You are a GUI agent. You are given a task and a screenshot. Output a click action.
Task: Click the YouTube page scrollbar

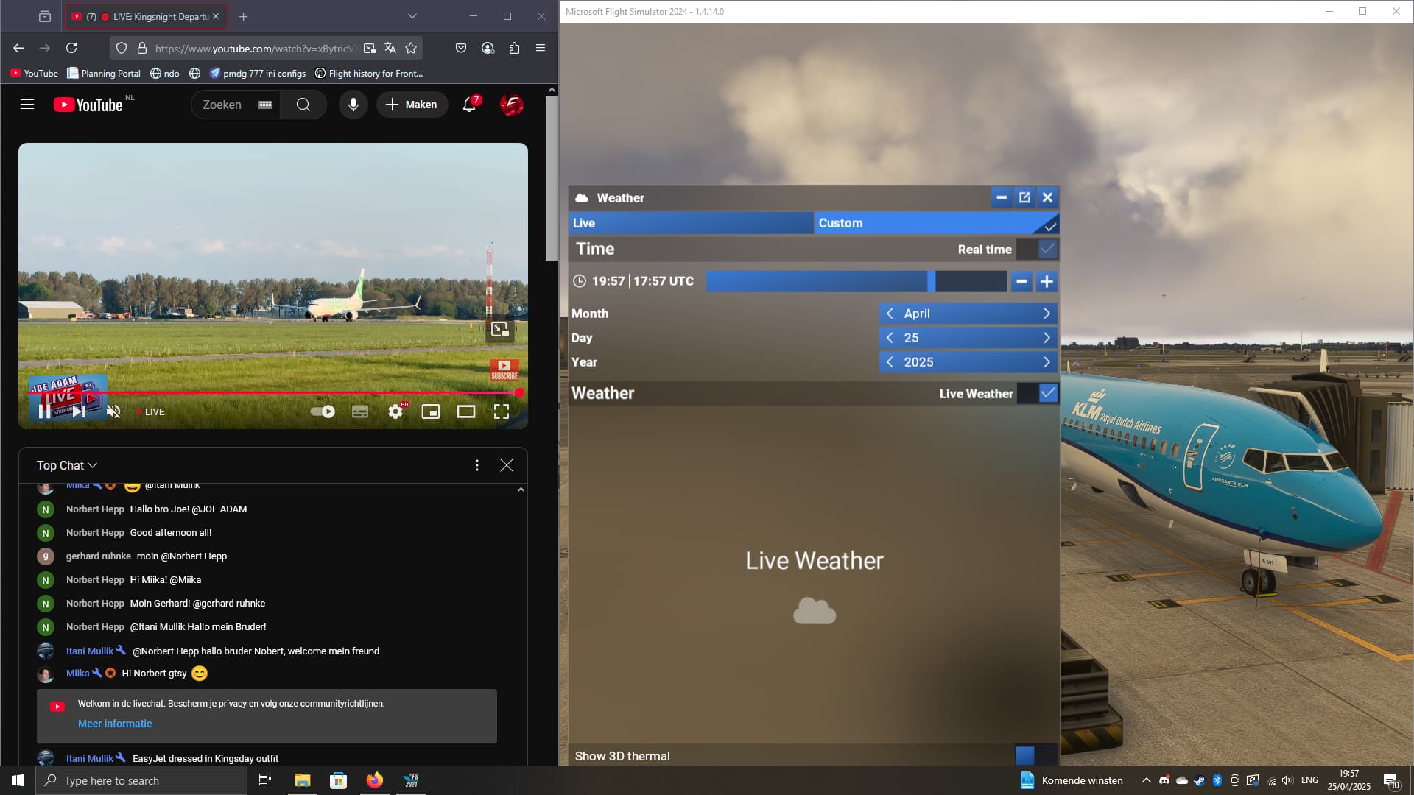point(552,178)
